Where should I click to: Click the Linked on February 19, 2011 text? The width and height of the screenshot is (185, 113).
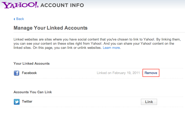coord(118,73)
